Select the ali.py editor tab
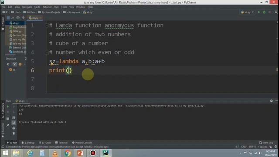Screen dimensions: 279x157 pos(34,18)
